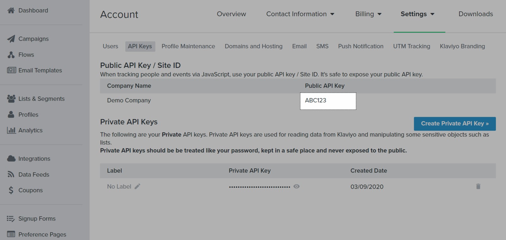Click the Data Feeds RSS icon
The width and height of the screenshot is (506, 240).
pos(11,174)
